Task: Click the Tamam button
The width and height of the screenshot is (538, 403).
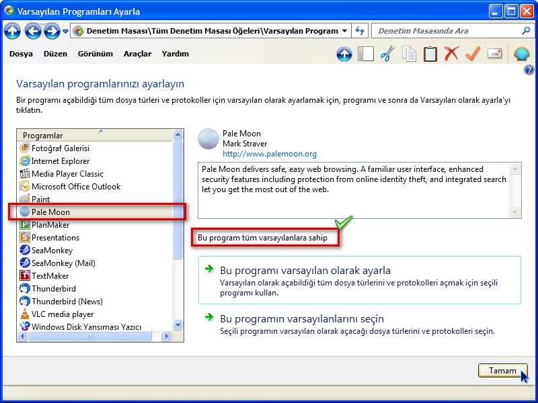Action: pos(502,371)
